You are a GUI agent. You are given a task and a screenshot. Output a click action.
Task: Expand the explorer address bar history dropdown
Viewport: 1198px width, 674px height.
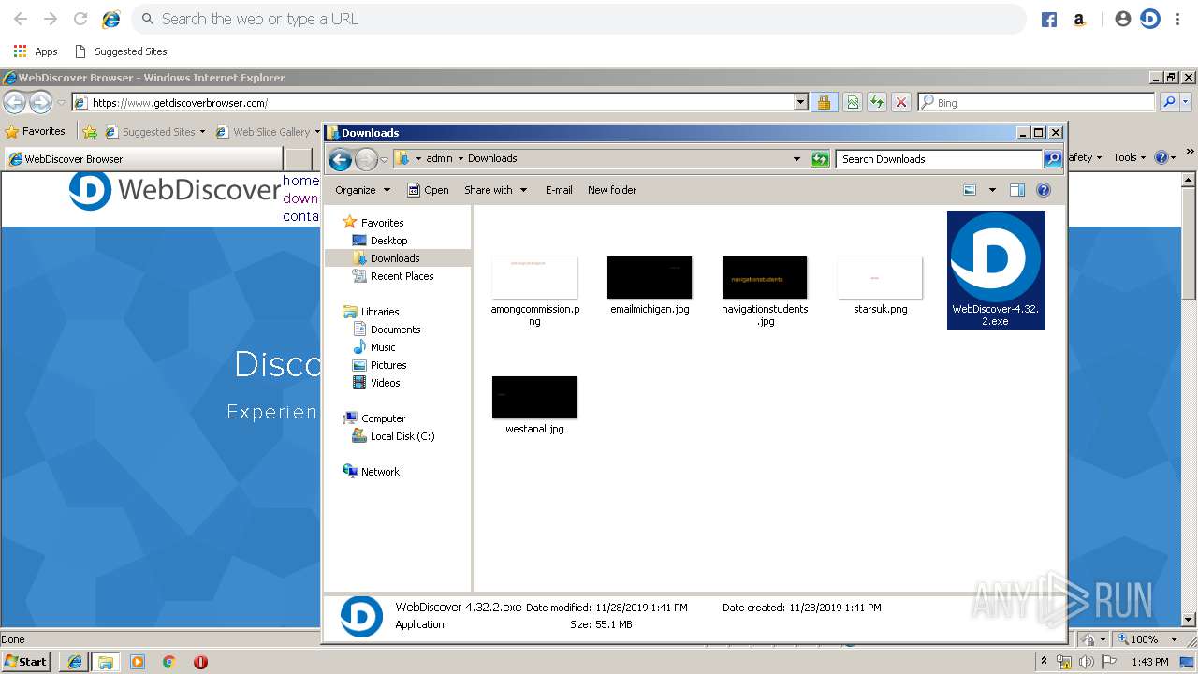[x=796, y=159]
